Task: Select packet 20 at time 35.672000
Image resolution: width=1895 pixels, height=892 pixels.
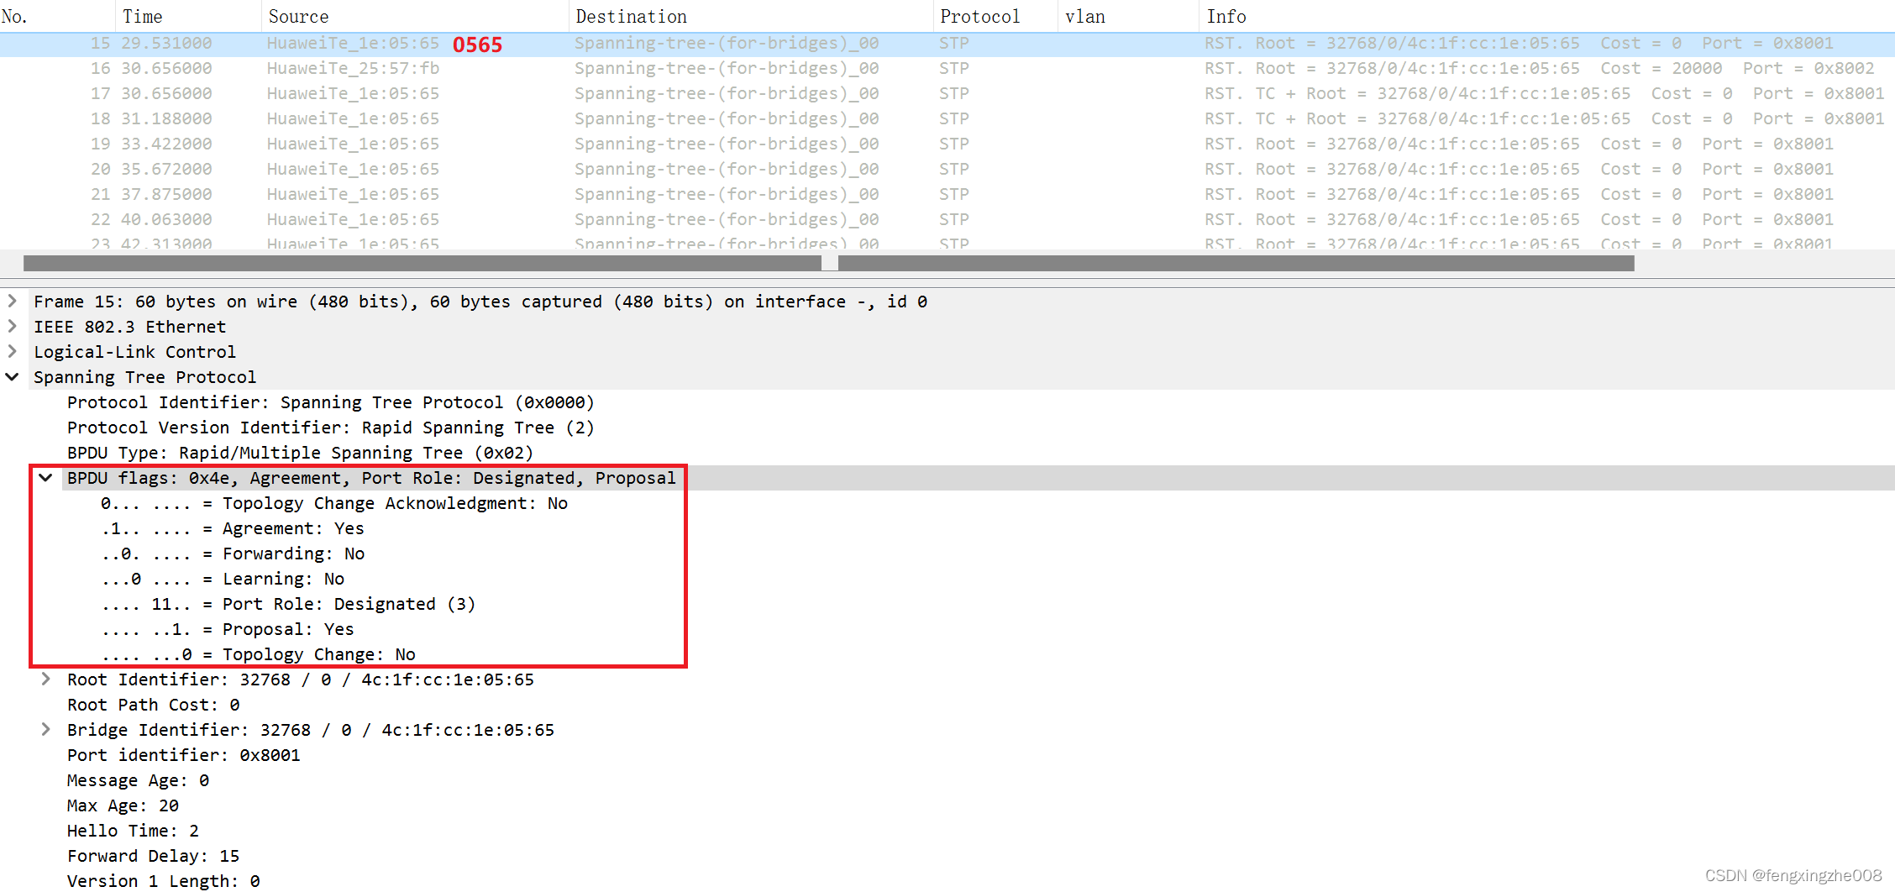Action: click(948, 170)
